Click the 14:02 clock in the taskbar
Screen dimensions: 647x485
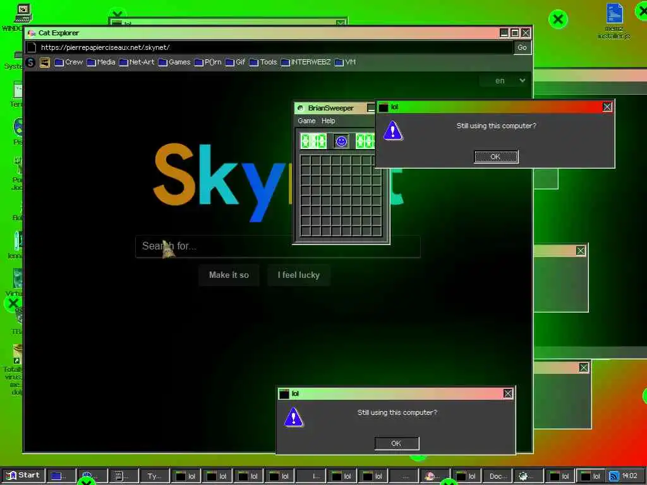pyautogui.click(x=630, y=476)
